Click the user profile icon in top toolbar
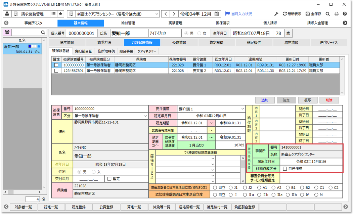This screenshot has width=354, height=216. [x=7, y=14]
